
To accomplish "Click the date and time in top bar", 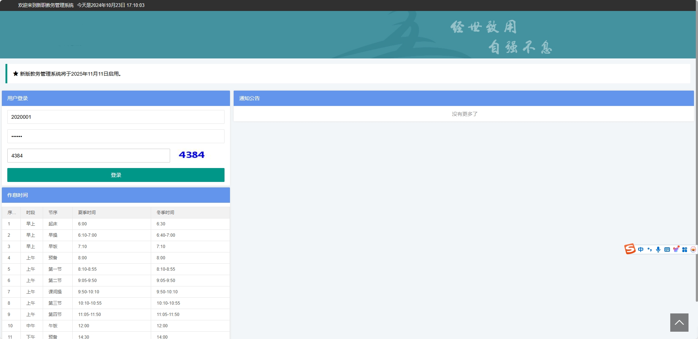I will point(111,5).
